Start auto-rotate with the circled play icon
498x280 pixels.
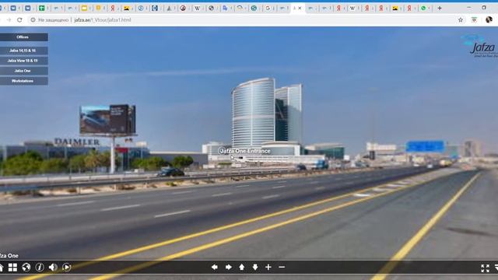point(66,268)
